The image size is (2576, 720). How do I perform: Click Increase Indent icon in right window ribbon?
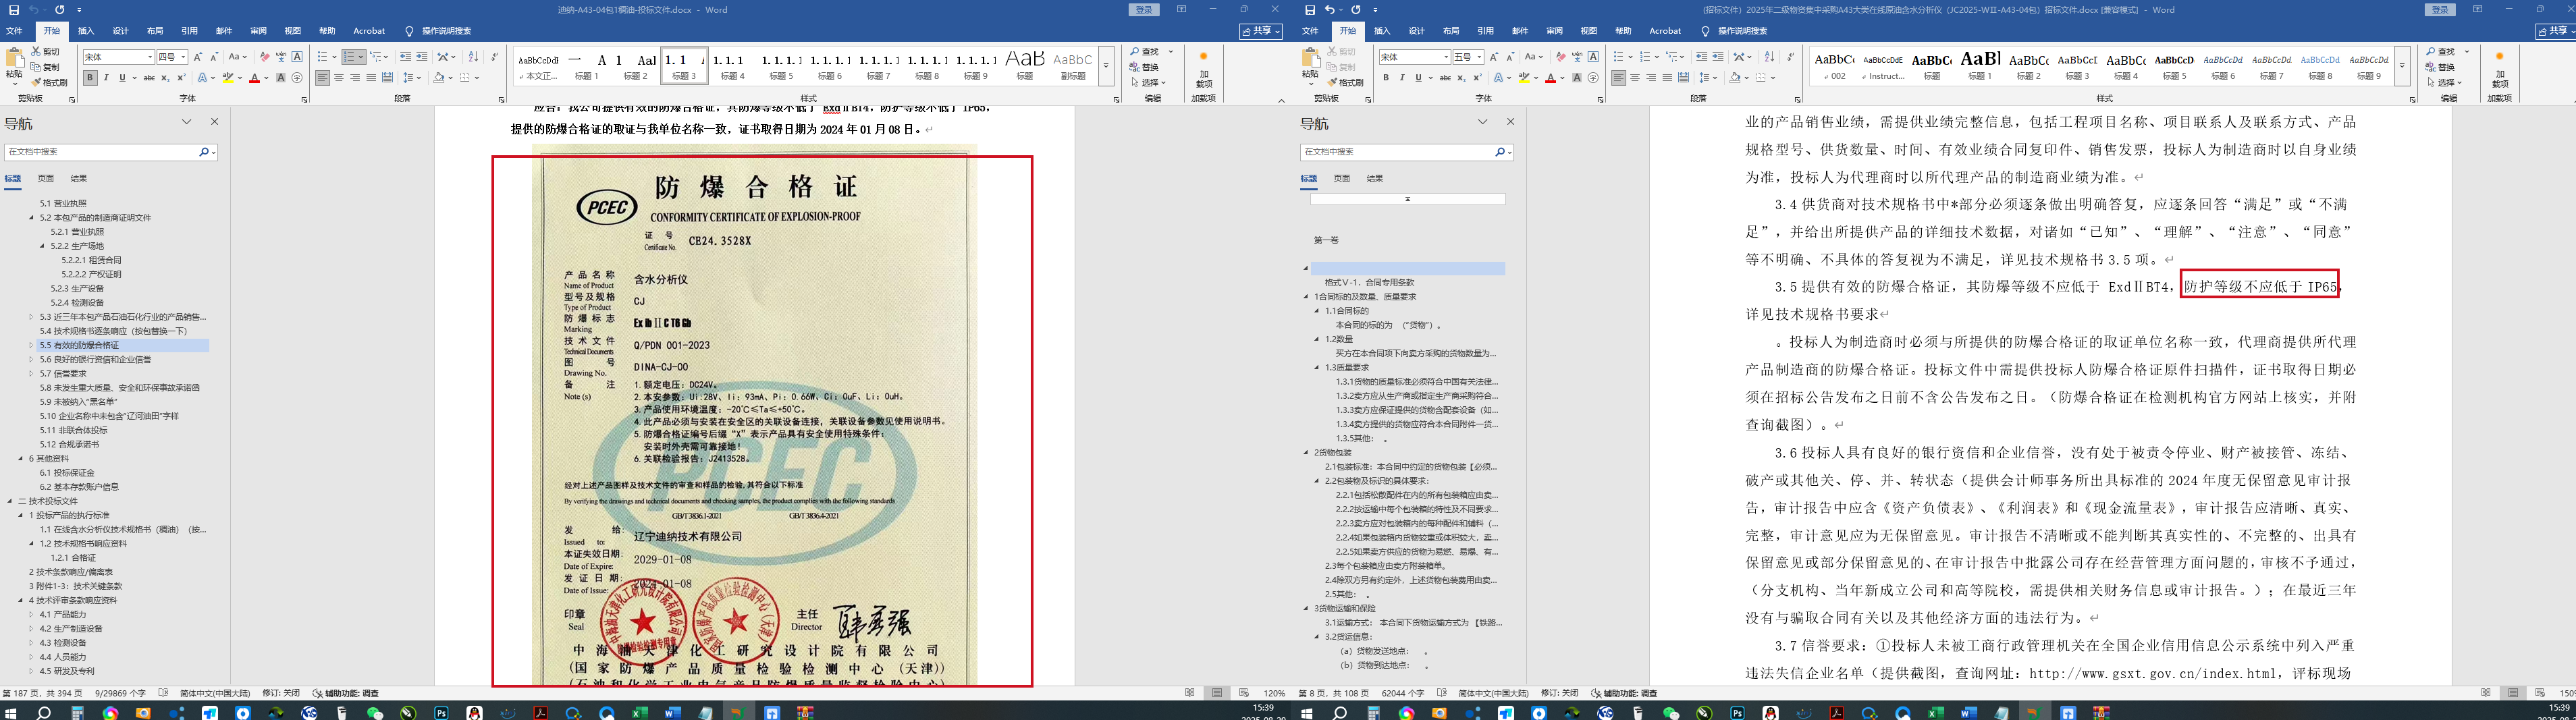pos(1717,57)
